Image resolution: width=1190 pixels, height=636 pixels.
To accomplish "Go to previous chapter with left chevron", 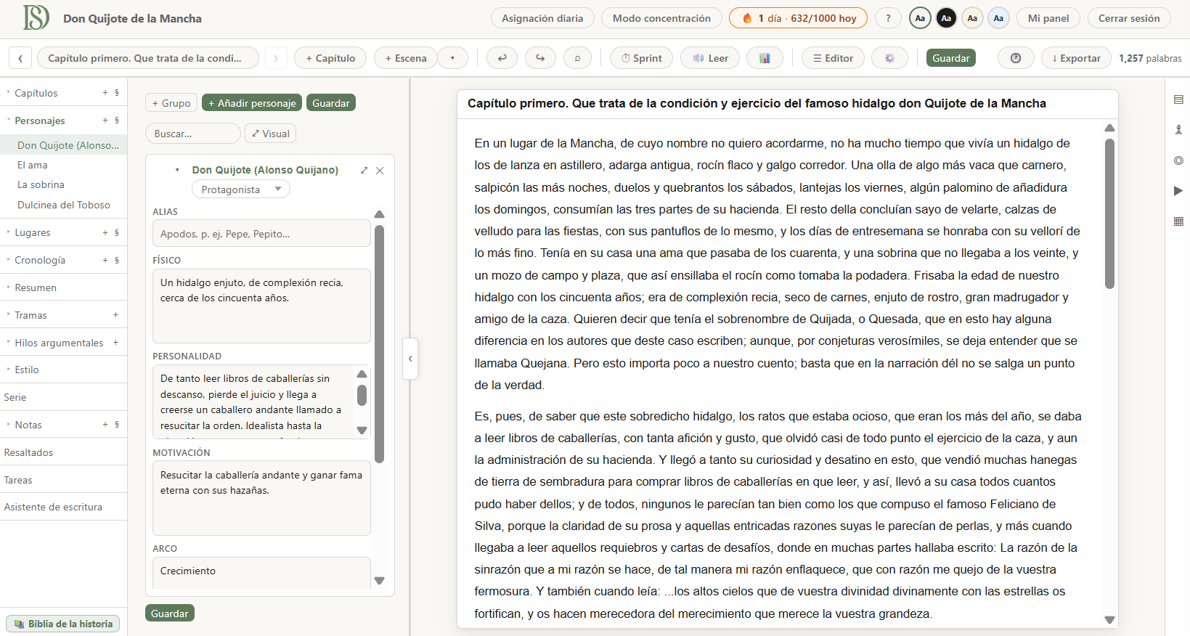I will pos(20,58).
